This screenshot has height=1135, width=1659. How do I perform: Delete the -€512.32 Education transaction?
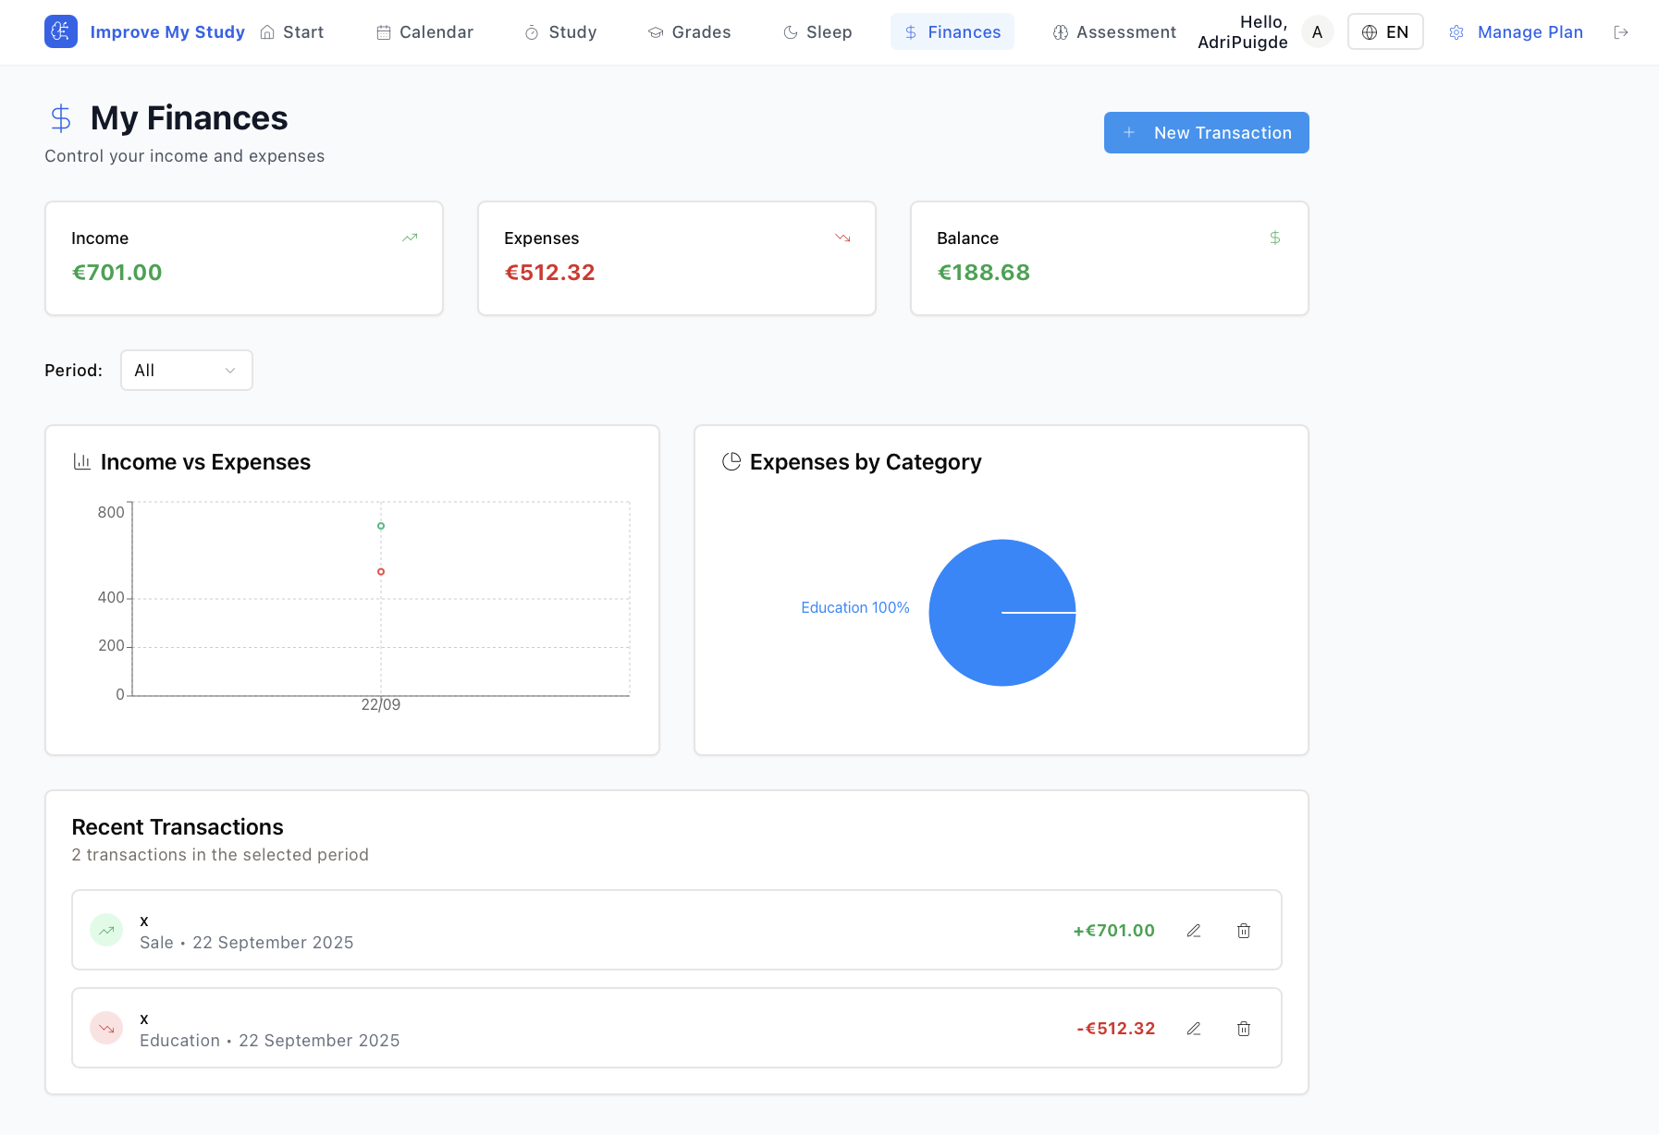click(x=1244, y=1029)
